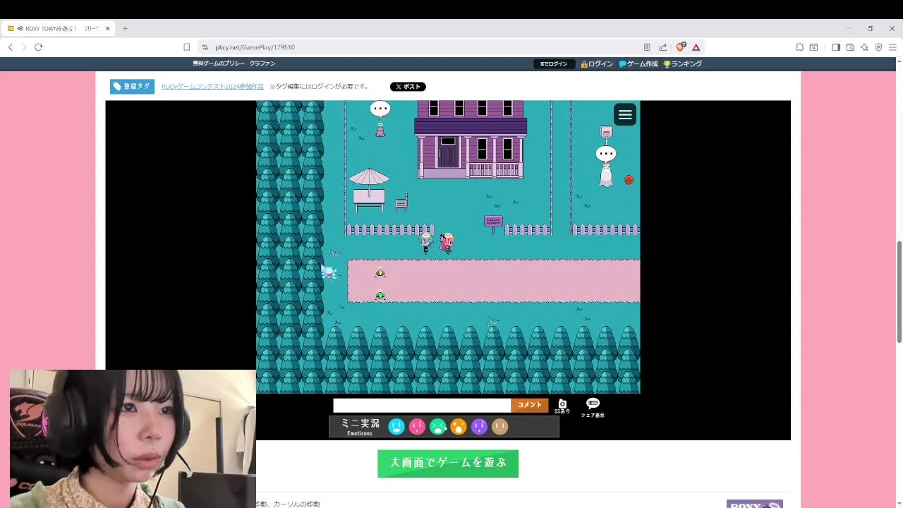Image resolution: width=903 pixels, height=508 pixels.
Task: Reload the current page
Action: (x=38, y=47)
